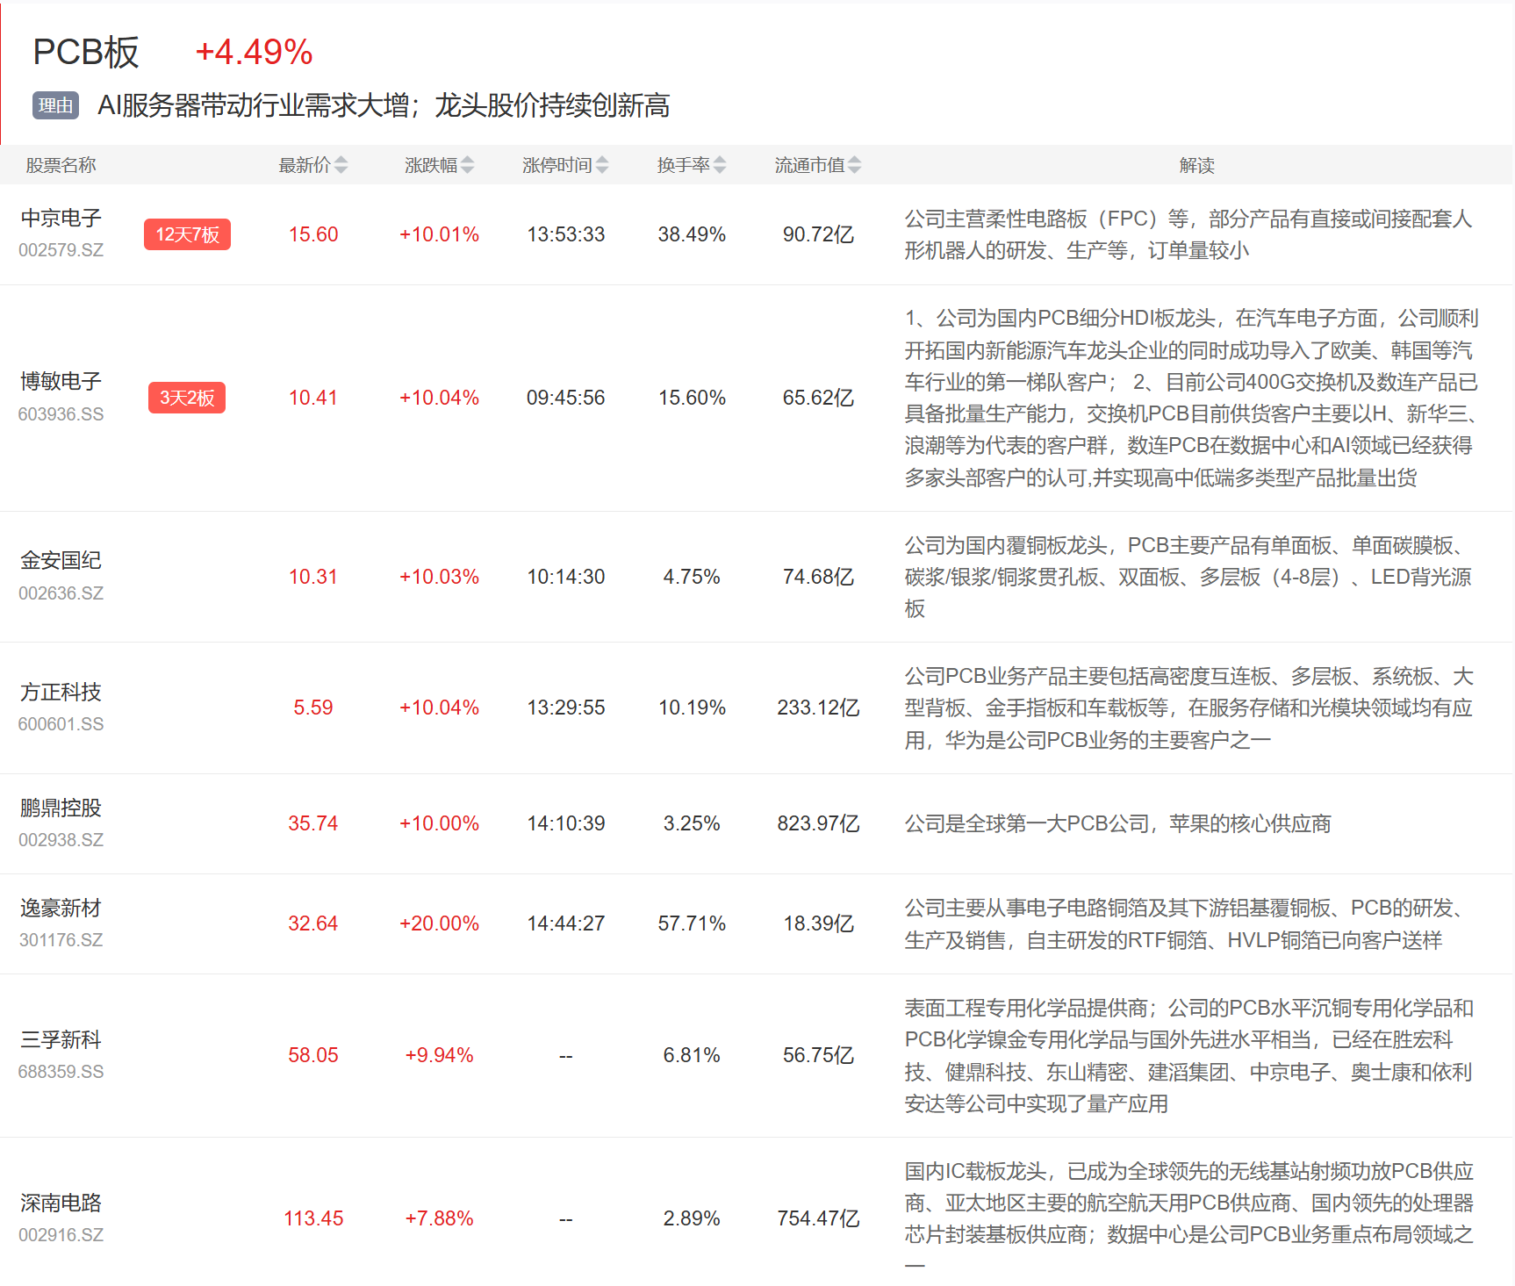
Task: Click the 股票名称 column header
Action: (61, 165)
